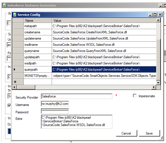The image size is (166, 143).
Task: Maximize the Service Config dialog
Action: [x=155, y=14]
